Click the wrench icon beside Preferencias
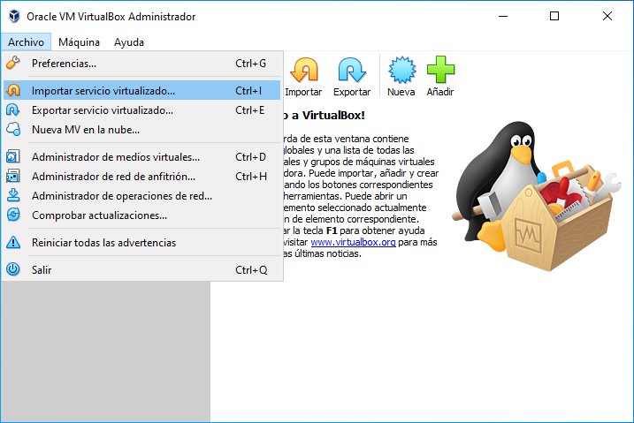Image resolution: width=634 pixels, height=423 pixels. [13, 63]
